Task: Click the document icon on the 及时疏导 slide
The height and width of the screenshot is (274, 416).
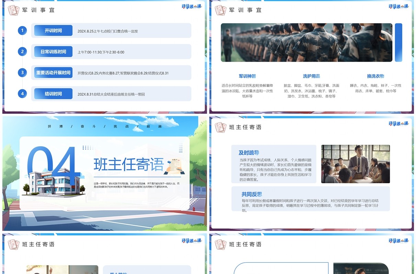Action: click(x=220, y=127)
